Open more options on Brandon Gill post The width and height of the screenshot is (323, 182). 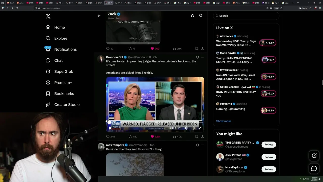[202, 57]
